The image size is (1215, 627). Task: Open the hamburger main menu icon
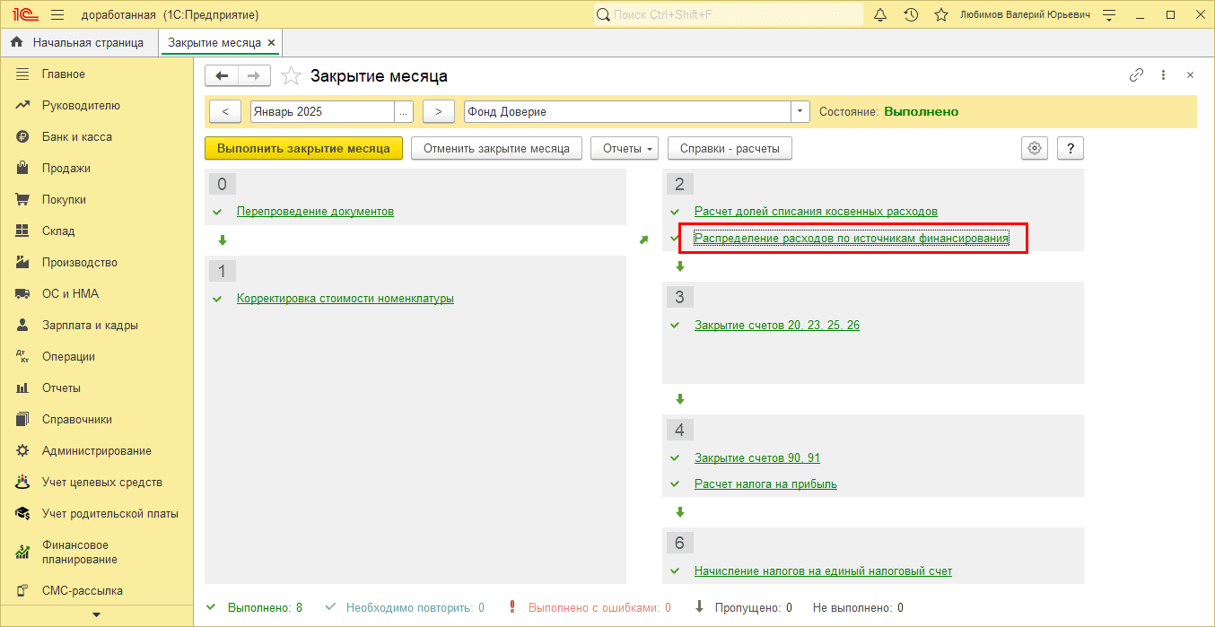57,15
